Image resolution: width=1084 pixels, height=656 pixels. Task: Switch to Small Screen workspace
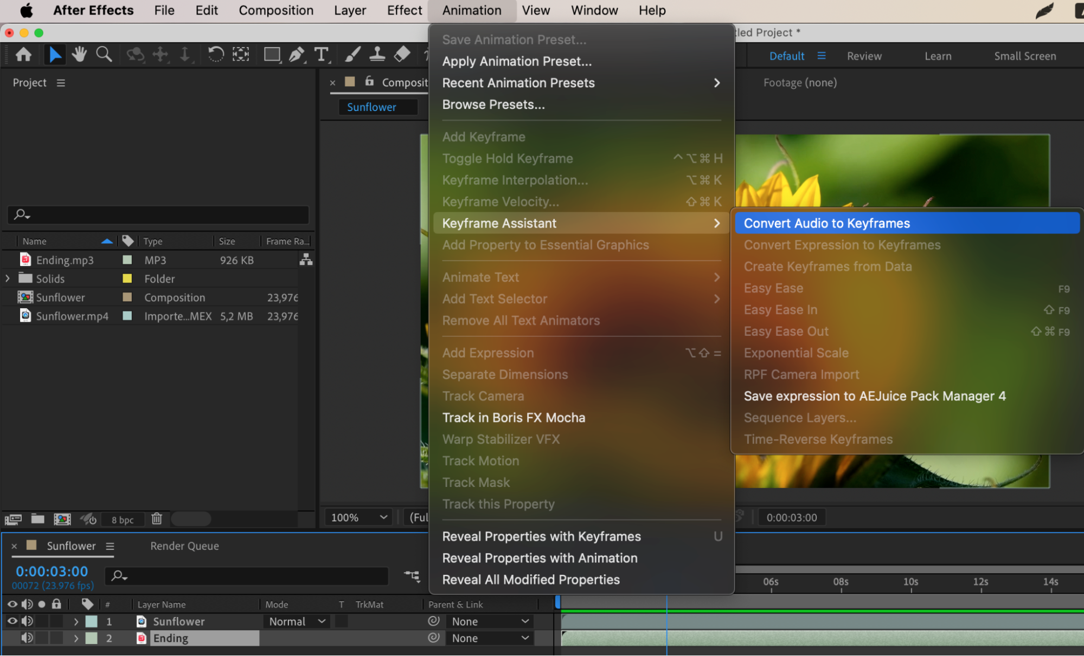(1025, 56)
